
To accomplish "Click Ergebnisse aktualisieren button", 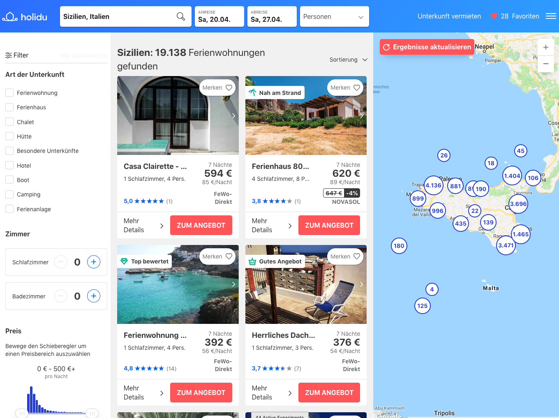I will tap(427, 47).
